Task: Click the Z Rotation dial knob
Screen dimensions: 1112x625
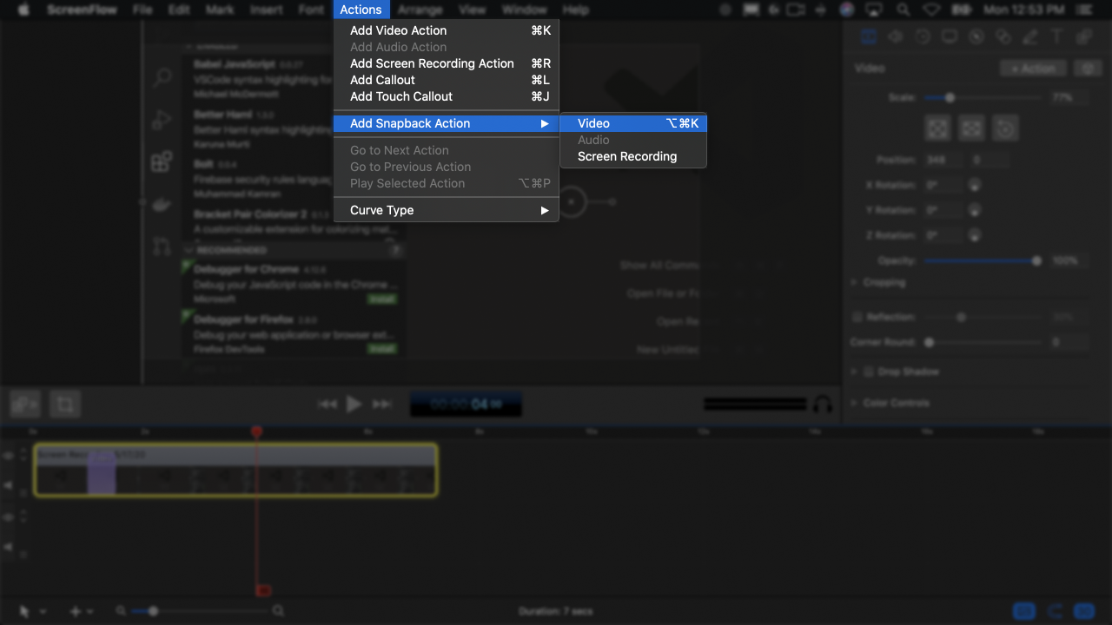Action: [x=975, y=235]
